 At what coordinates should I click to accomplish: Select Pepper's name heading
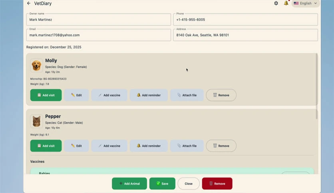[53, 116]
